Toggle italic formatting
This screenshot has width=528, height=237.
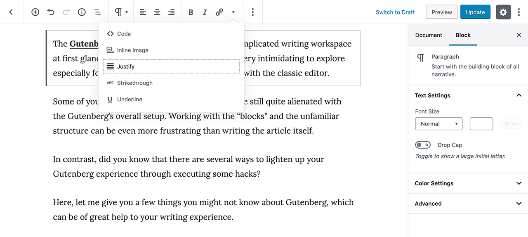pos(205,12)
